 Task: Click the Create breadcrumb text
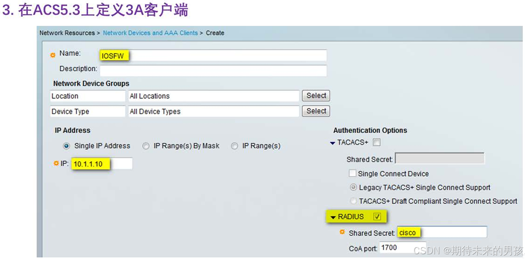tap(215, 33)
